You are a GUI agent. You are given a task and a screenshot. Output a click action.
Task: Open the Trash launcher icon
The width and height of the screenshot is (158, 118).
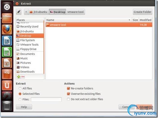7,106
